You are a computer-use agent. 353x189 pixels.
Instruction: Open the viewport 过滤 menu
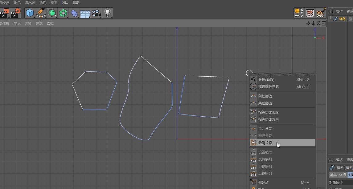coord(39,23)
